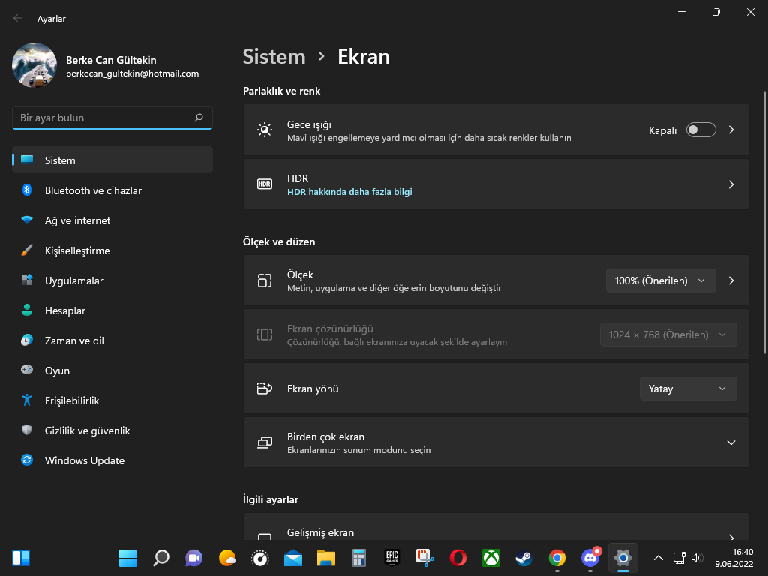Turn on the Gece ışığı switch

pos(700,130)
